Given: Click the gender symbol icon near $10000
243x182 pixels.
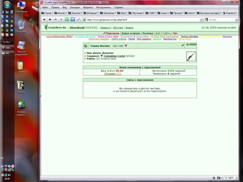Looking at the screenshot, I should (183, 45).
